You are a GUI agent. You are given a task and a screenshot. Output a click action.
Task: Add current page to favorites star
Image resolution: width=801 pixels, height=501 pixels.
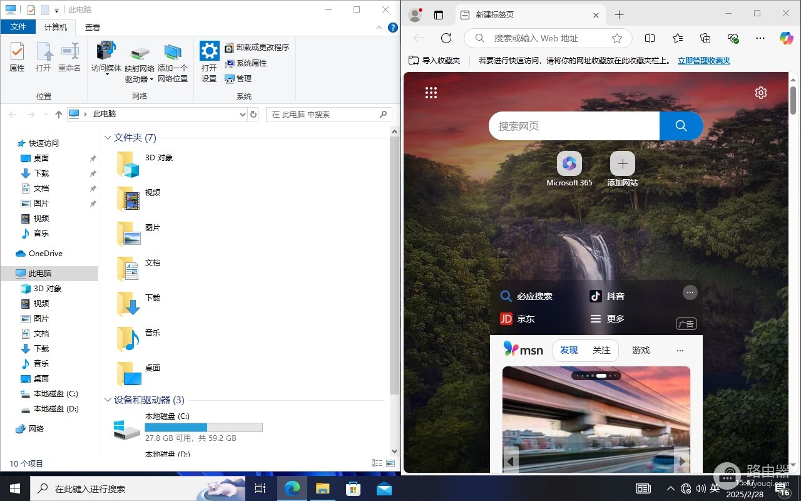click(617, 38)
